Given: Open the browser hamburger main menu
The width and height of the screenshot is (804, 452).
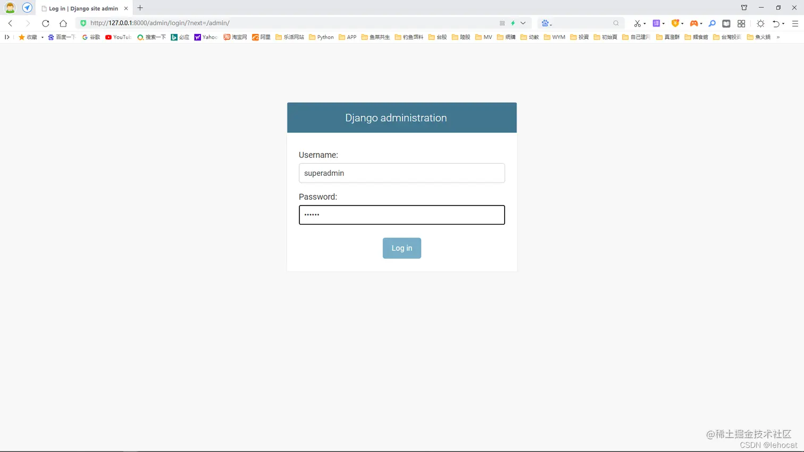Looking at the screenshot, I should 795,23.
